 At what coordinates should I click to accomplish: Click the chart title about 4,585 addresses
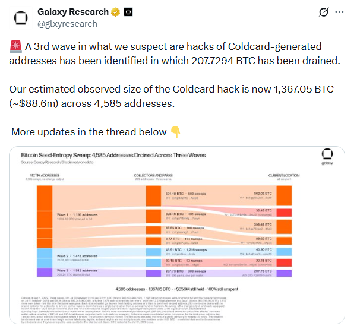point(113,155)
